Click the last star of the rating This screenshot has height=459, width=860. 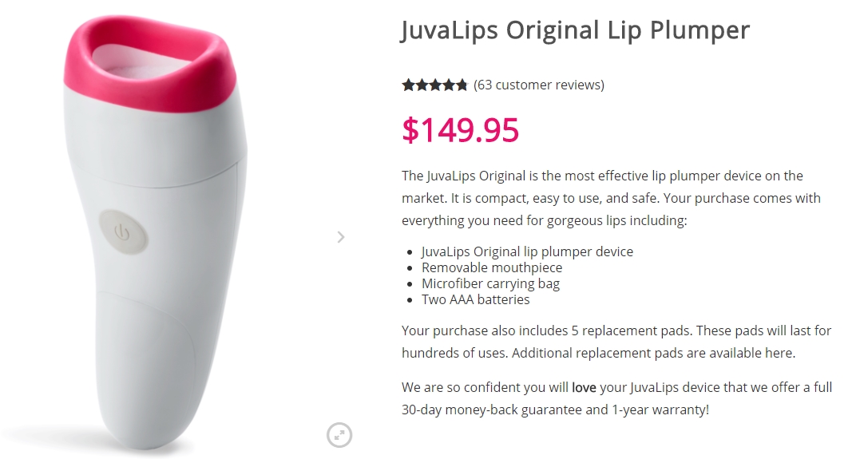click(x=462, y=85)
